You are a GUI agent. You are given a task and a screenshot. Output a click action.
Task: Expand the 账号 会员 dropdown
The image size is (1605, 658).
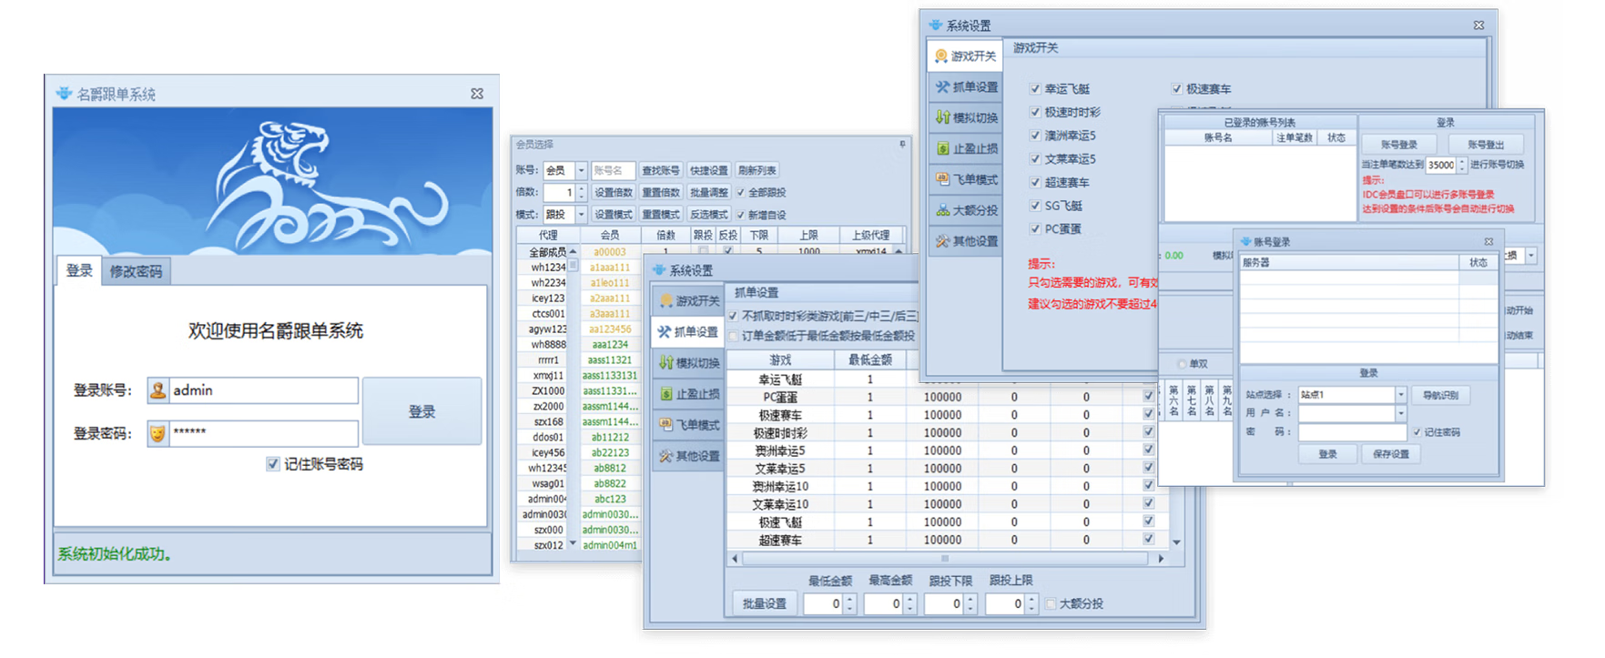click(581, 170)
